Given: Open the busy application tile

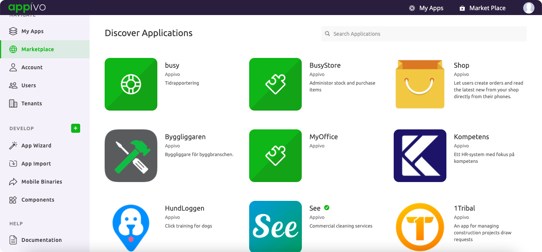Looking at the screenshot, I should 131,84.
